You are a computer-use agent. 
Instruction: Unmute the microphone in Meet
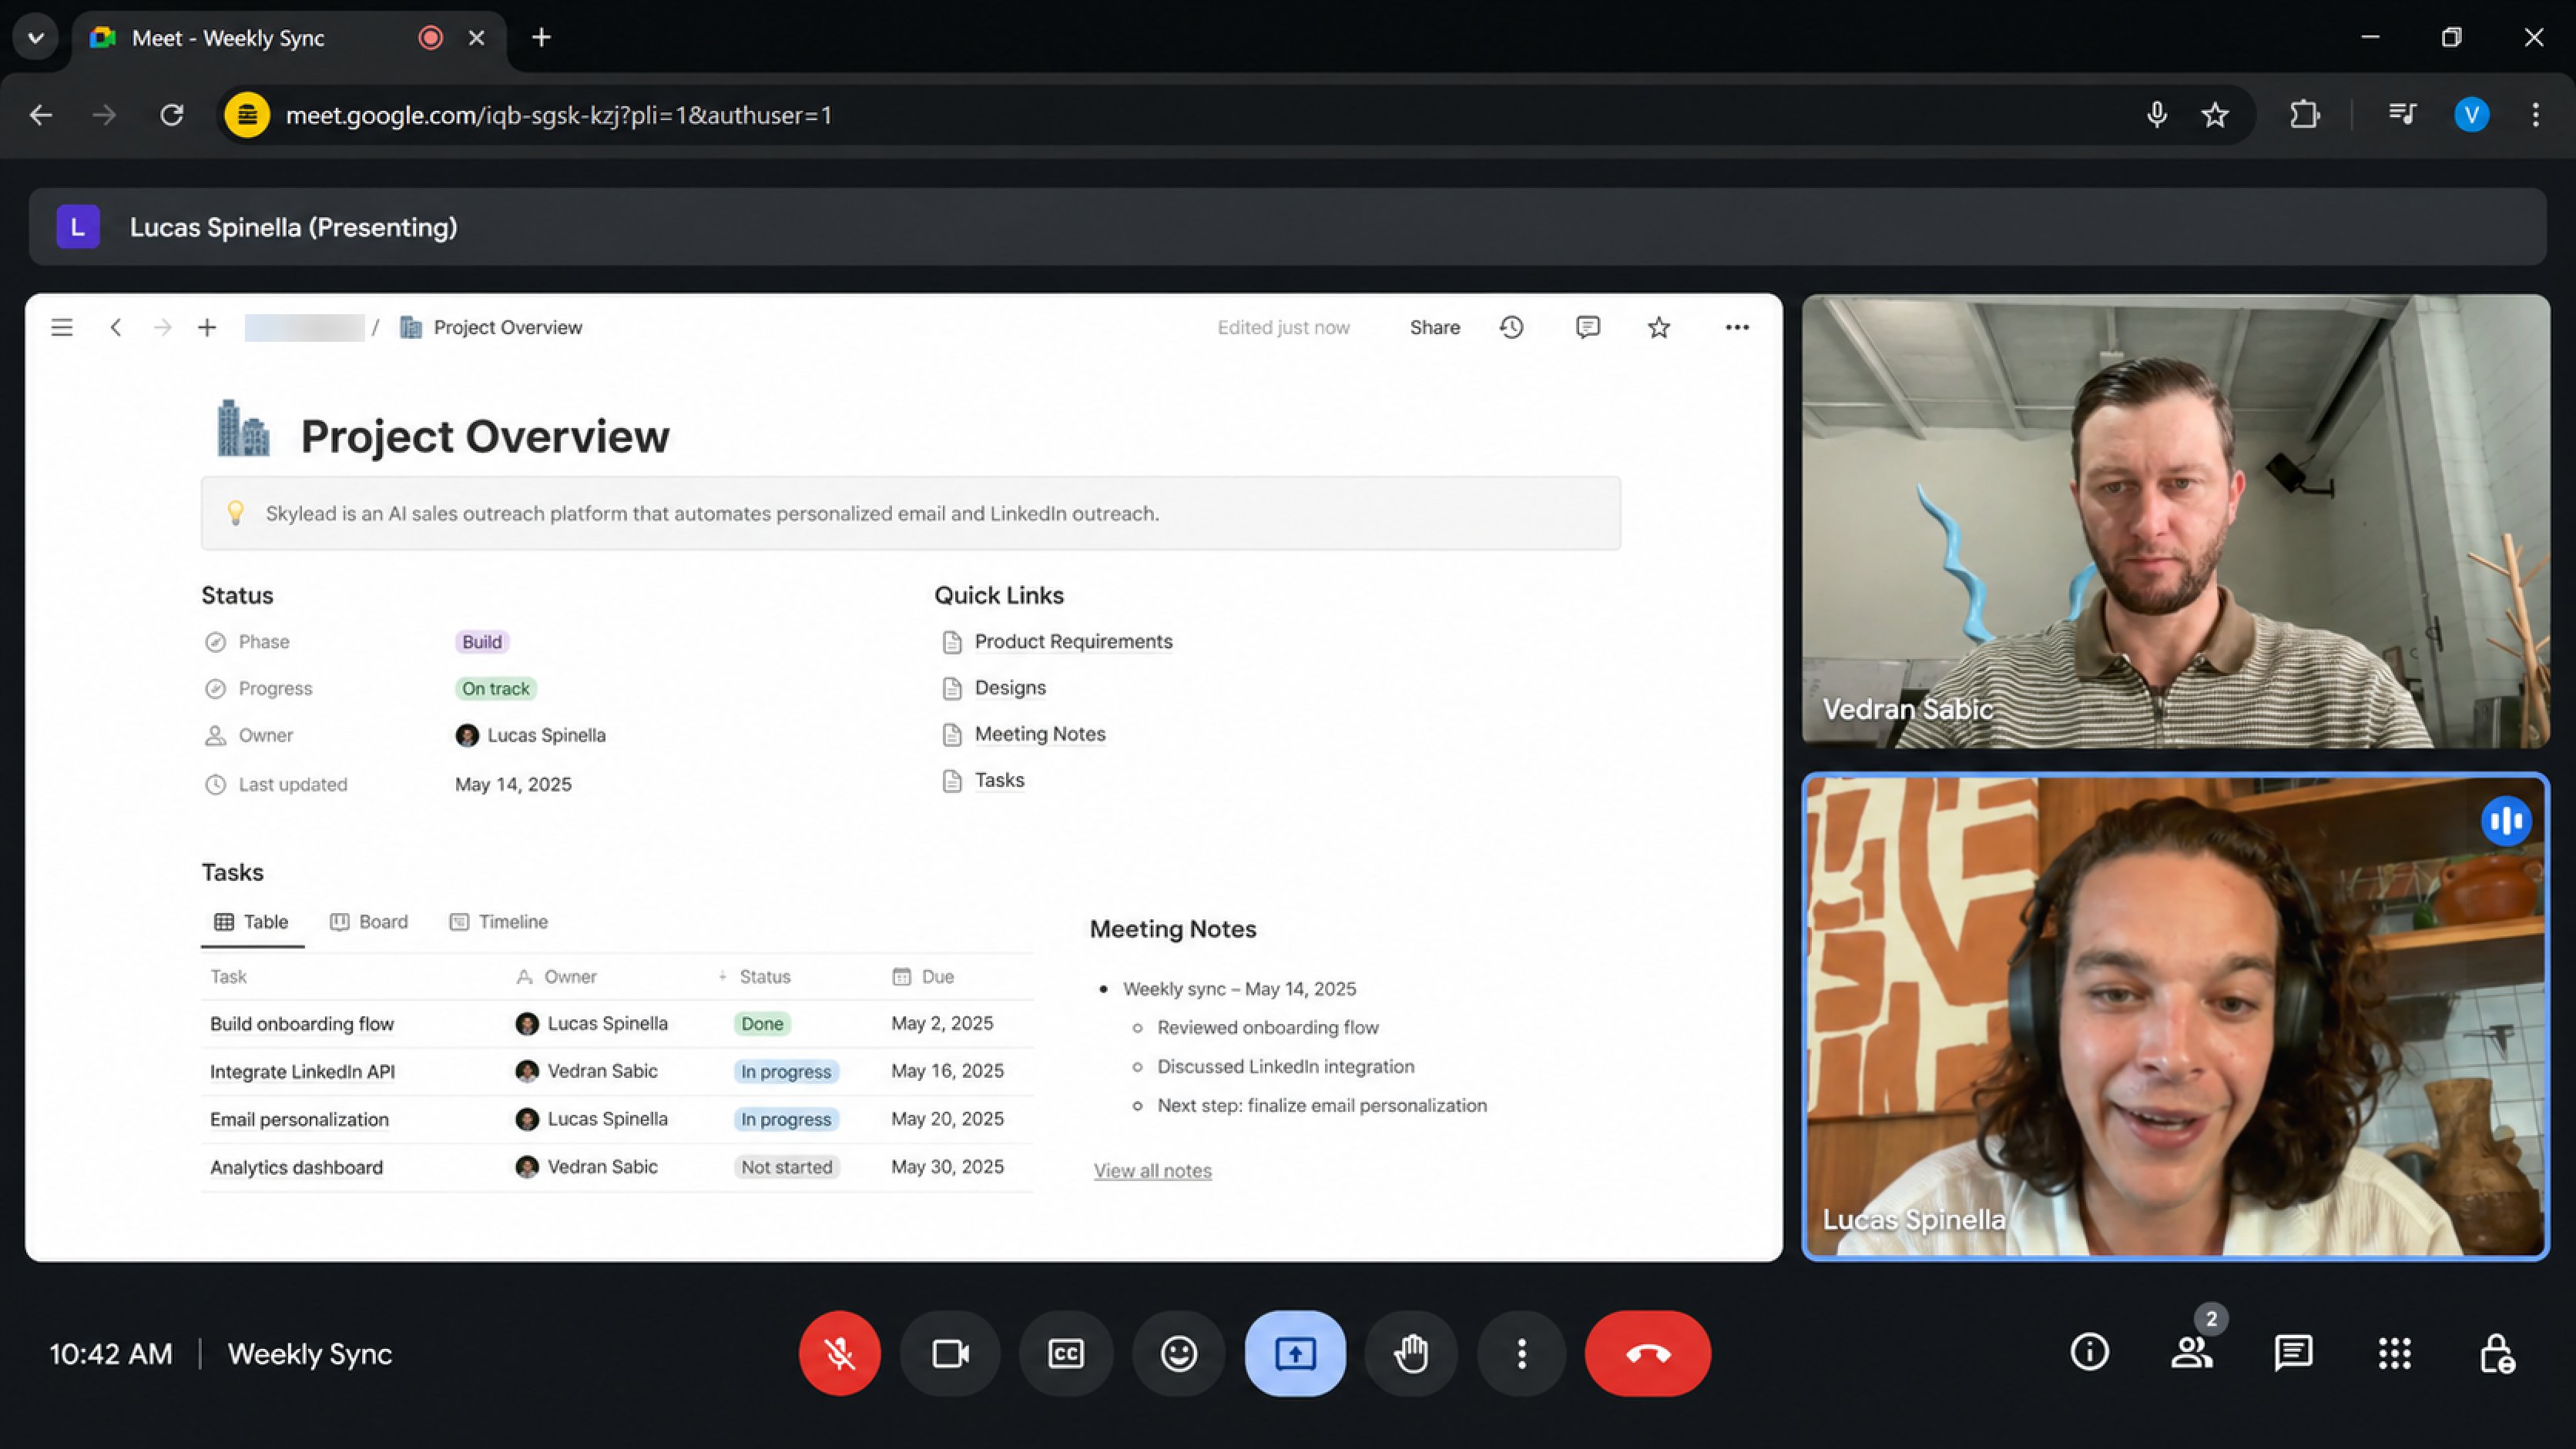point(839,1353)
